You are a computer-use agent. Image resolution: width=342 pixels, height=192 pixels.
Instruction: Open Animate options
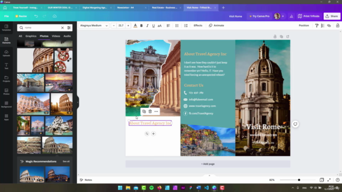click(x=216, y=26)
